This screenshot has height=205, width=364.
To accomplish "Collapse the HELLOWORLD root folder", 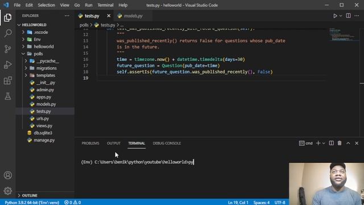I will point(34,25).
